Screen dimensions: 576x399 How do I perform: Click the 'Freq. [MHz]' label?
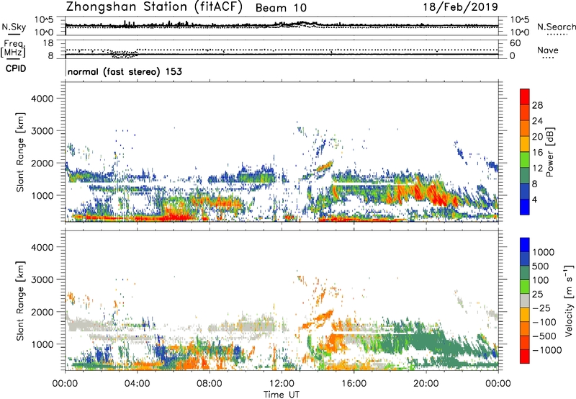pos(14,49)
